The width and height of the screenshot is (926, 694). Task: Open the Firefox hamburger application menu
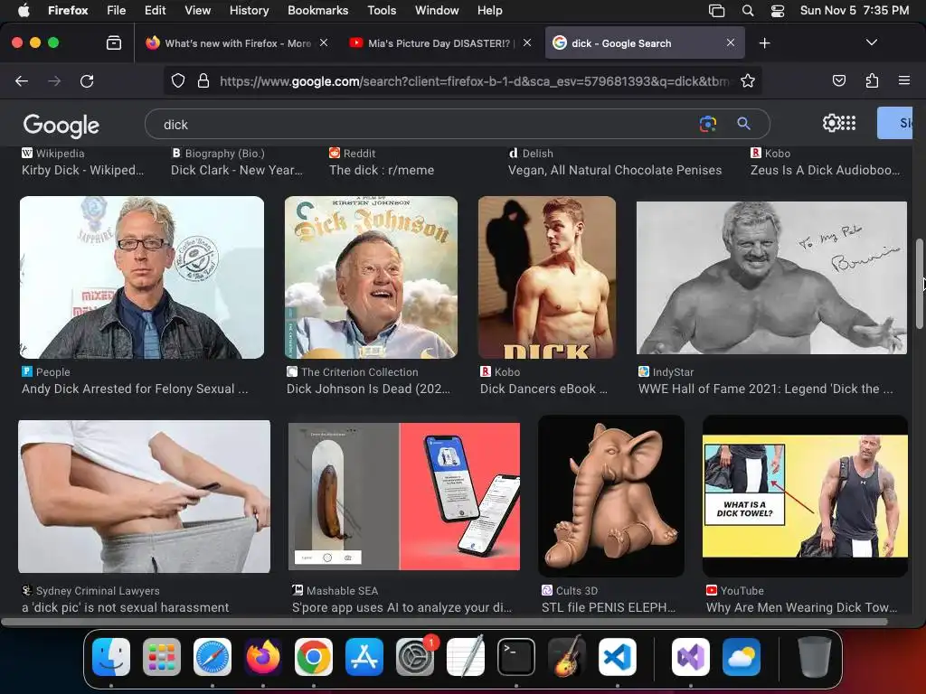(904, 80)
